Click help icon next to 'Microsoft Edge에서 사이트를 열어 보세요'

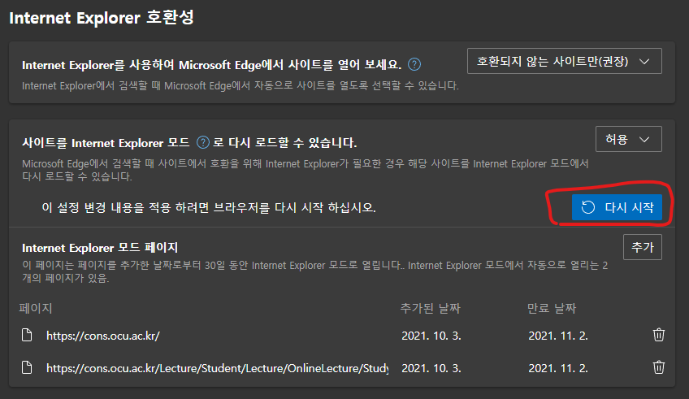pyautogui.click(x=414, y=64)
